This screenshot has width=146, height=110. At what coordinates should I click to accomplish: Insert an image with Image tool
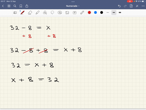tap(67, 13)
